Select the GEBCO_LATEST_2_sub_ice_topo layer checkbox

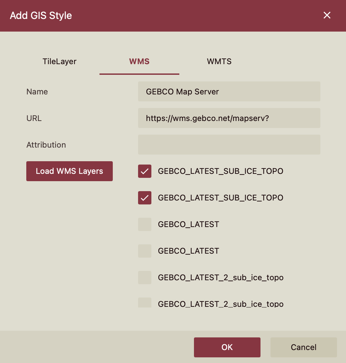point(144,278)
